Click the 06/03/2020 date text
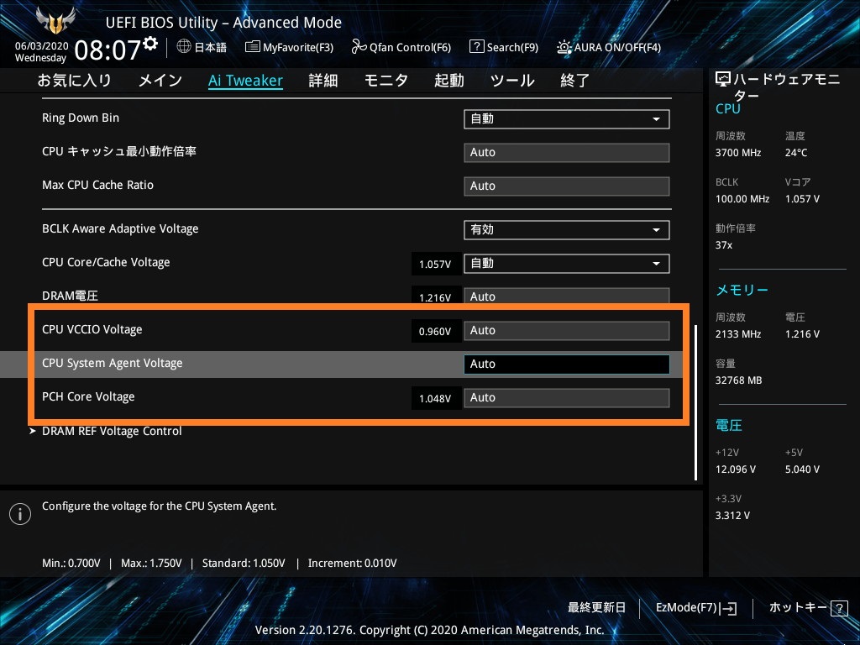The height and width of the screenshot is (645, 860). [42, 46]
